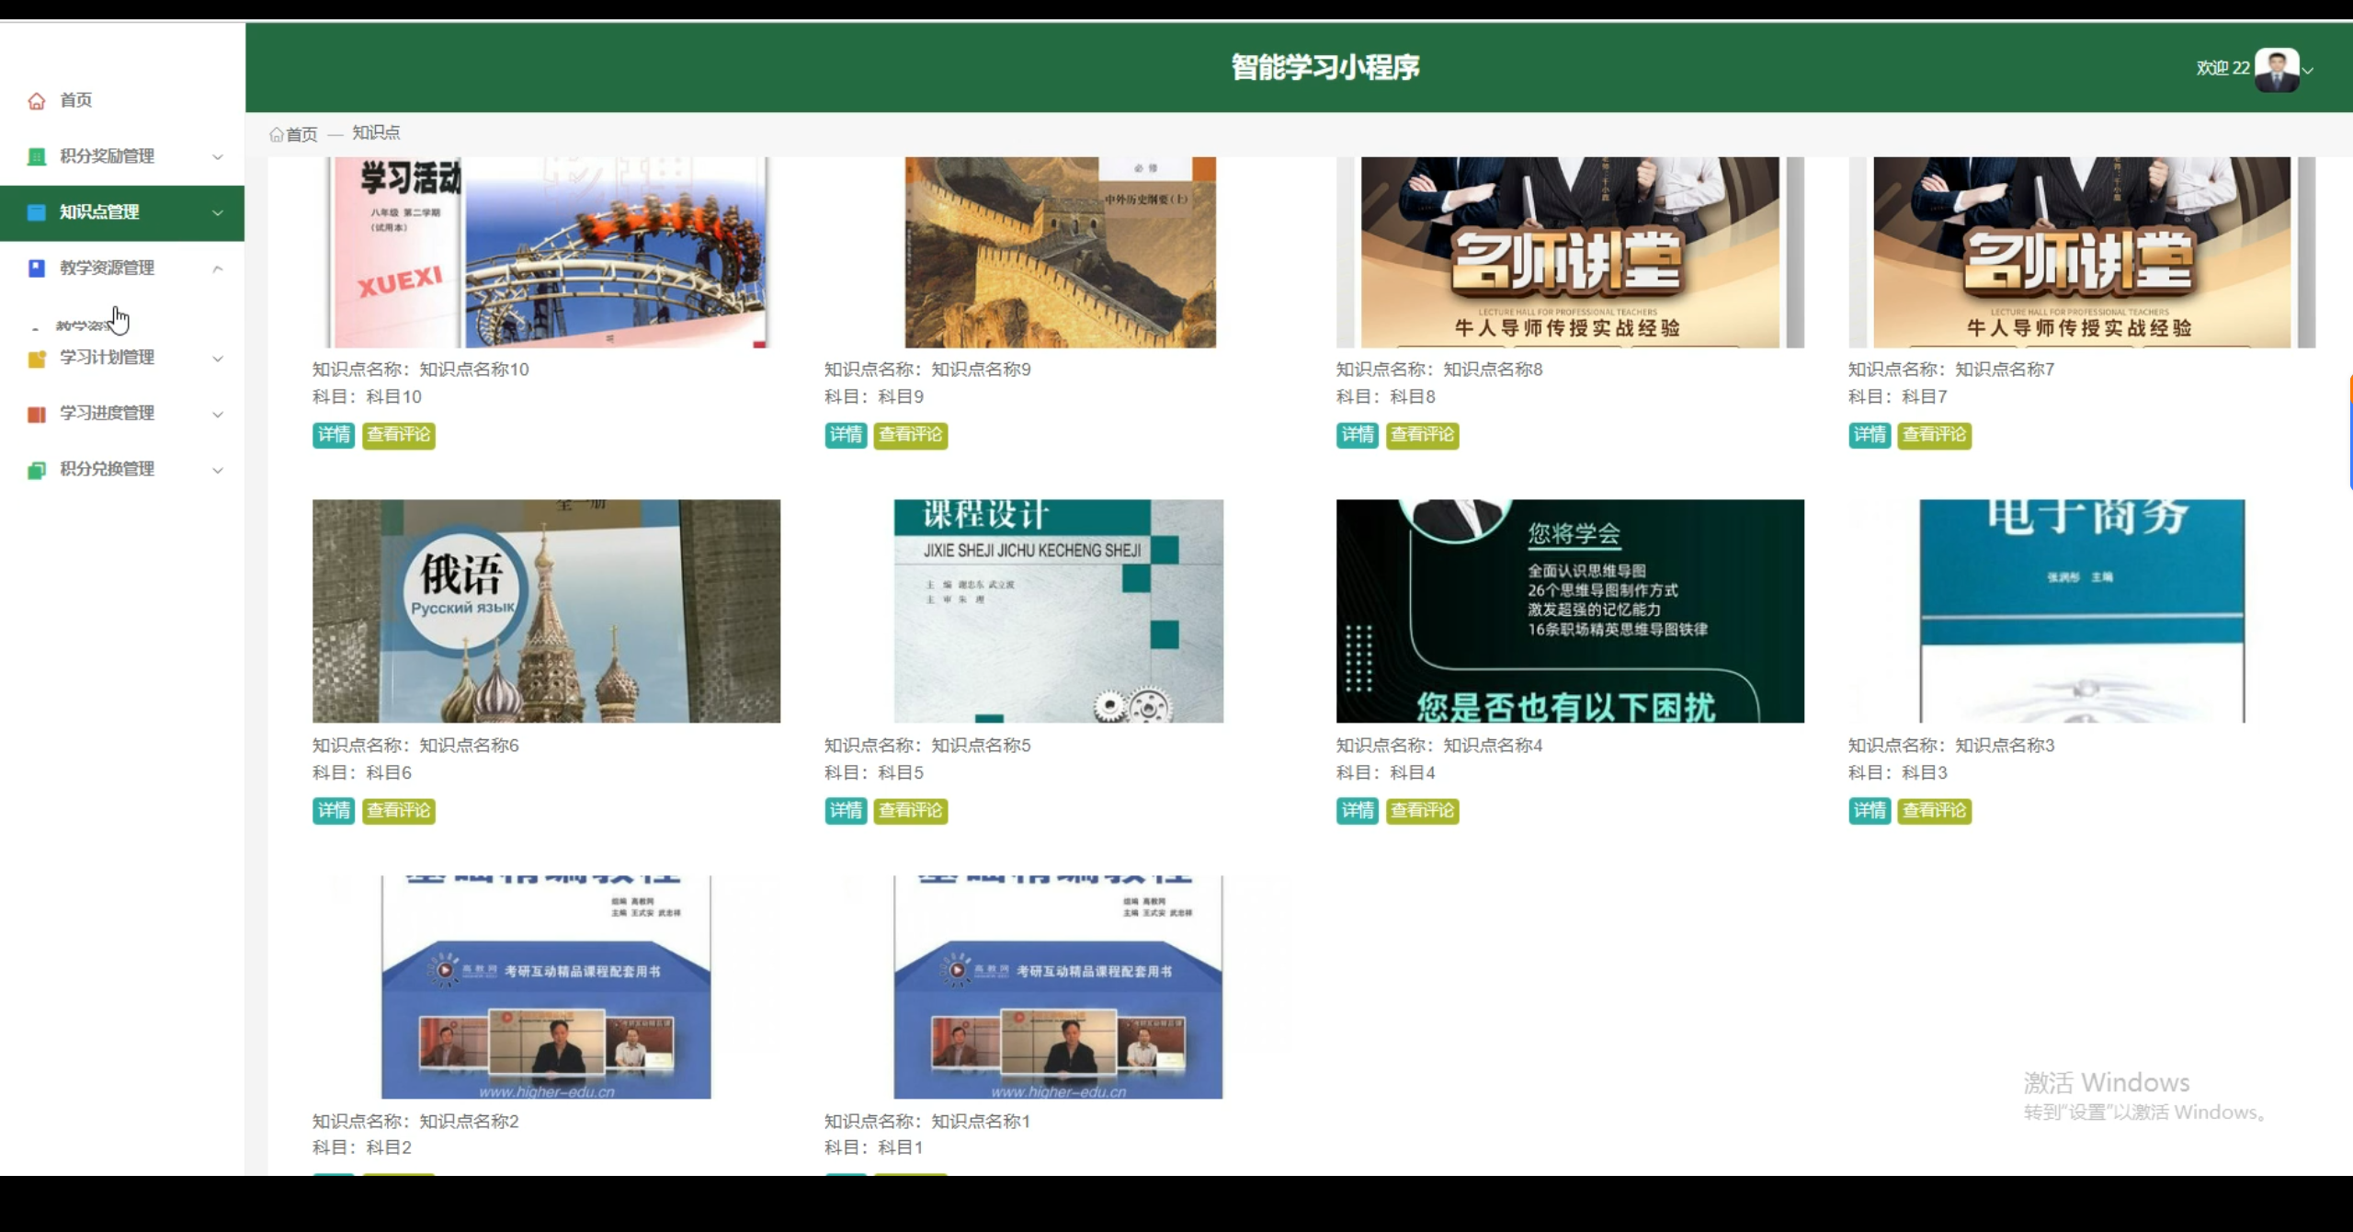The image size is (2353, 1232).
Task: Click 详情 button for 知识点名称4
Action: click(1357, 811)
